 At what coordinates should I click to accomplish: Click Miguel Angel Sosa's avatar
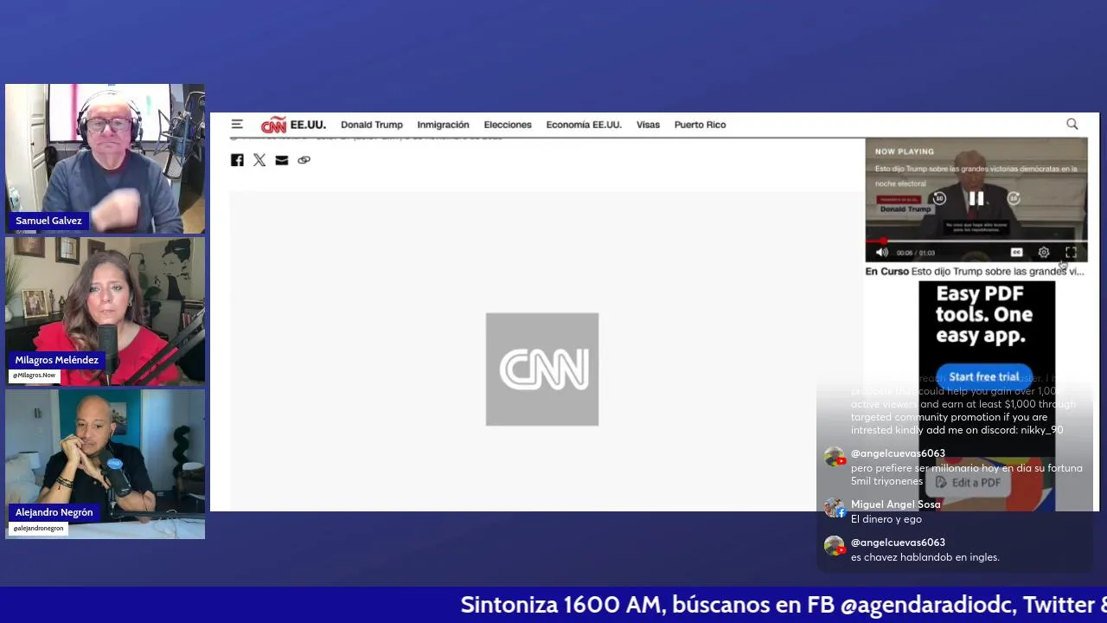pos(834,508)
